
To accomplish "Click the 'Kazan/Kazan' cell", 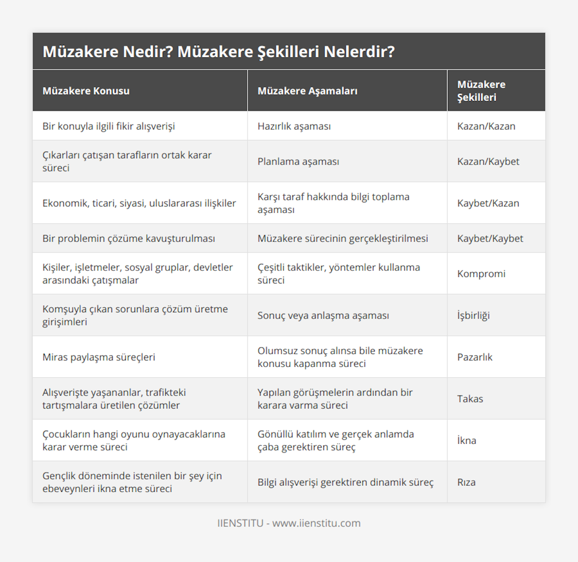I will coord(486,126).
